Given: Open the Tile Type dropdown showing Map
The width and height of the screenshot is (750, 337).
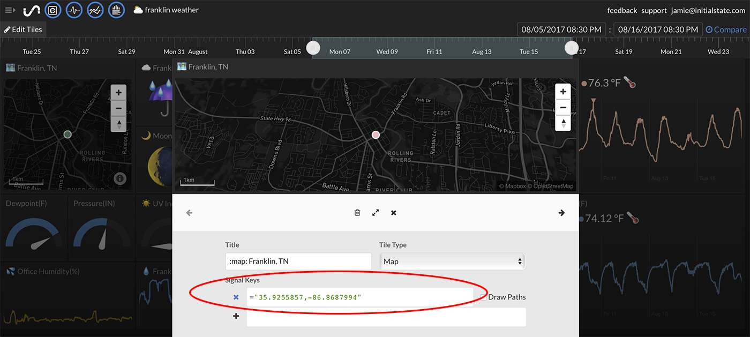Looking at the screenshot, I should [x=452, y=261].
